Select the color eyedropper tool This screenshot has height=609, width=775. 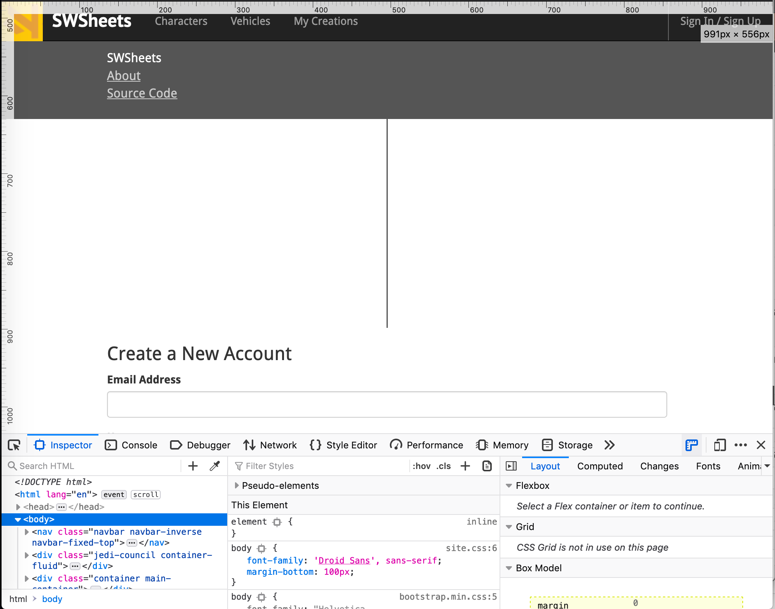tap(214, 466)
